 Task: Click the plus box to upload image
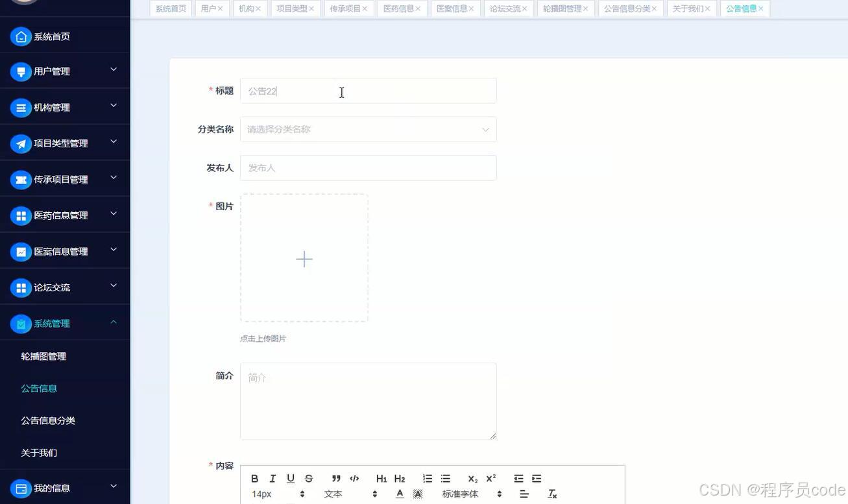304,258
